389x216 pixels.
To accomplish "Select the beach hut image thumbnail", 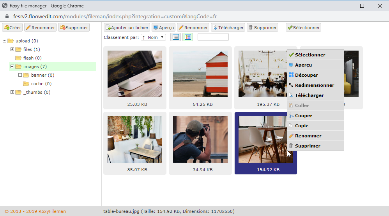I will pyautogui.click(x=200, y=74).
